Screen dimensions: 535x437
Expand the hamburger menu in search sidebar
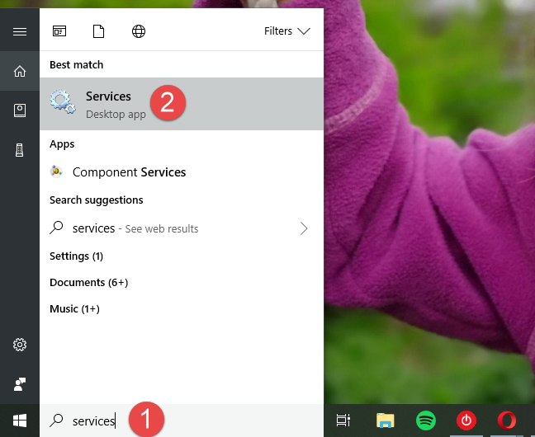[x=20, y=31]
